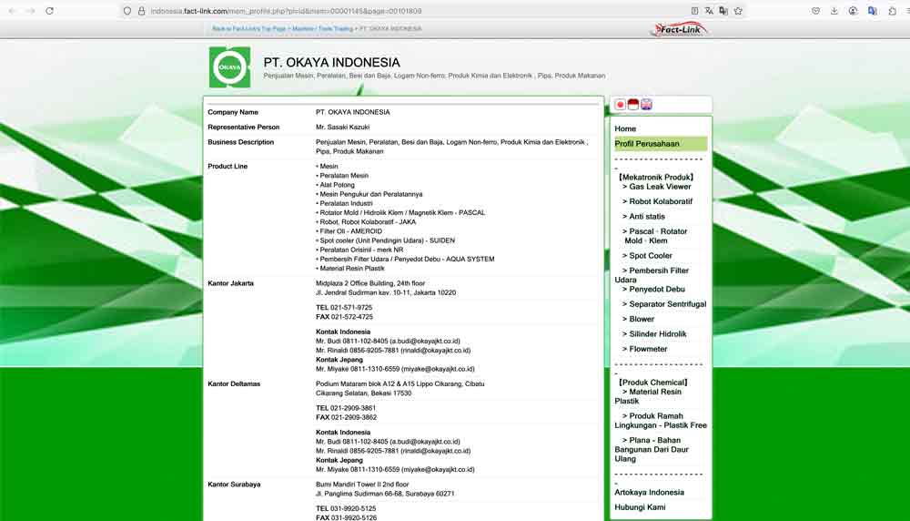Reload the page with the refresh button
The width and height of the screenshot is (910, 521).
(49, 11)
